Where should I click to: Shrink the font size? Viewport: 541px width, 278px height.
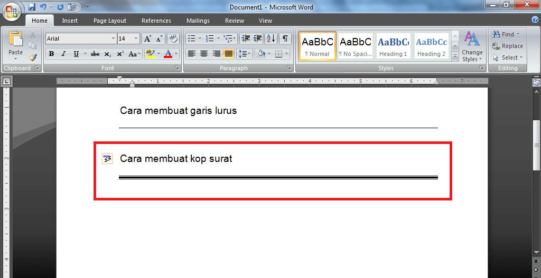click(159, 39)
